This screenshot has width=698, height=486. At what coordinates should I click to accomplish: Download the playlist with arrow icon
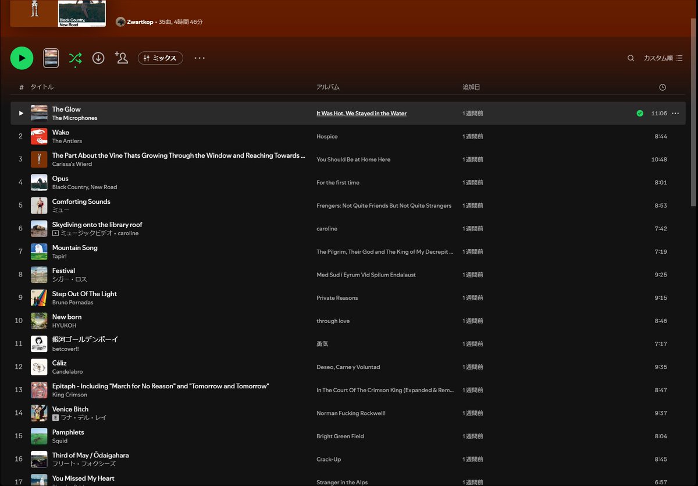tap(98, 58)
